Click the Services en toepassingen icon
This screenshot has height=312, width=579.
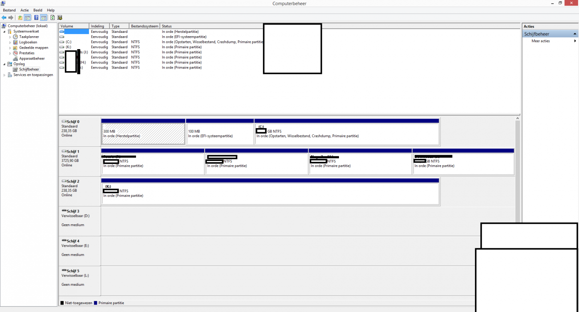10,75
